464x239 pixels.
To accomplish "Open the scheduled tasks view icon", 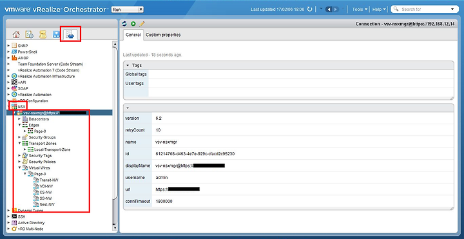I will (x=29, y=34).
